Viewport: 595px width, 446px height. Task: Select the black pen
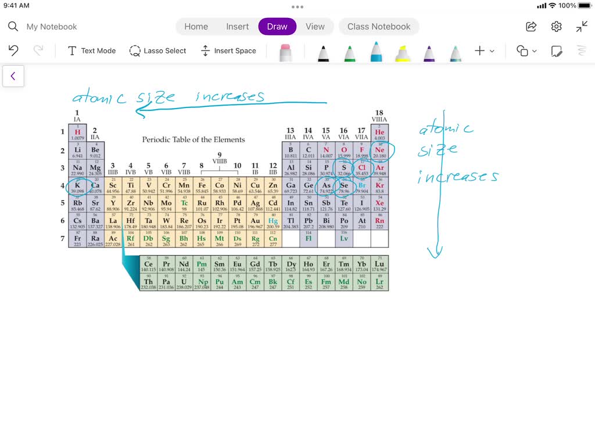point(323,52)
